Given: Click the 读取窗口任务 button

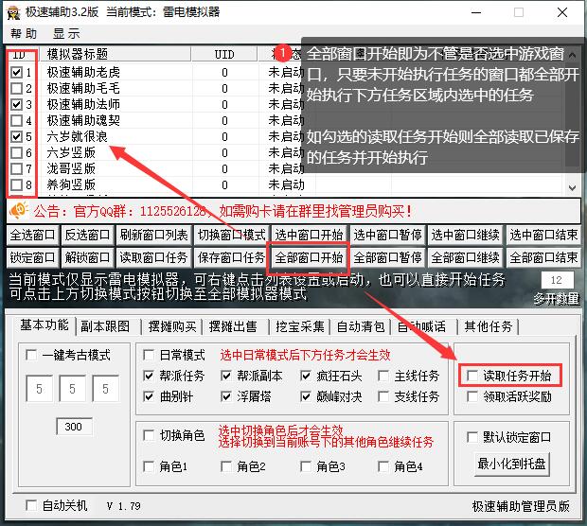Looking at the screenshot, I should click(153, 257).
